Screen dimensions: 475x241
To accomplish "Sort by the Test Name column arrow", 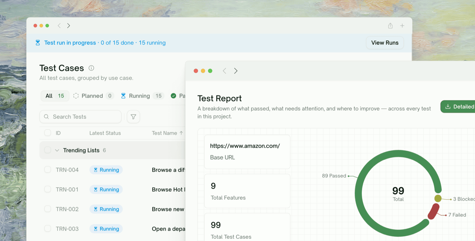I will (181, 133).
